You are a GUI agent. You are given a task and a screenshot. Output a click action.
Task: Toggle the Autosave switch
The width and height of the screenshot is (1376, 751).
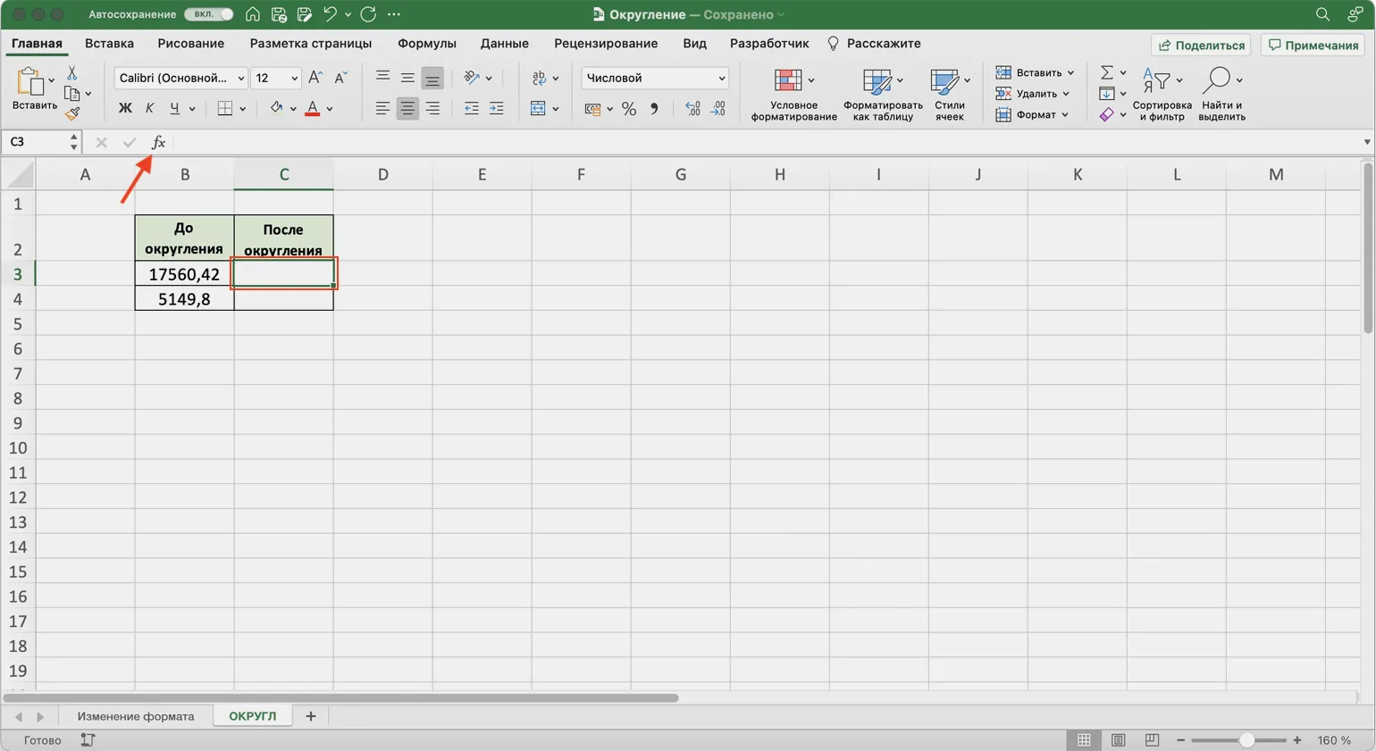(x=209, y=14)
